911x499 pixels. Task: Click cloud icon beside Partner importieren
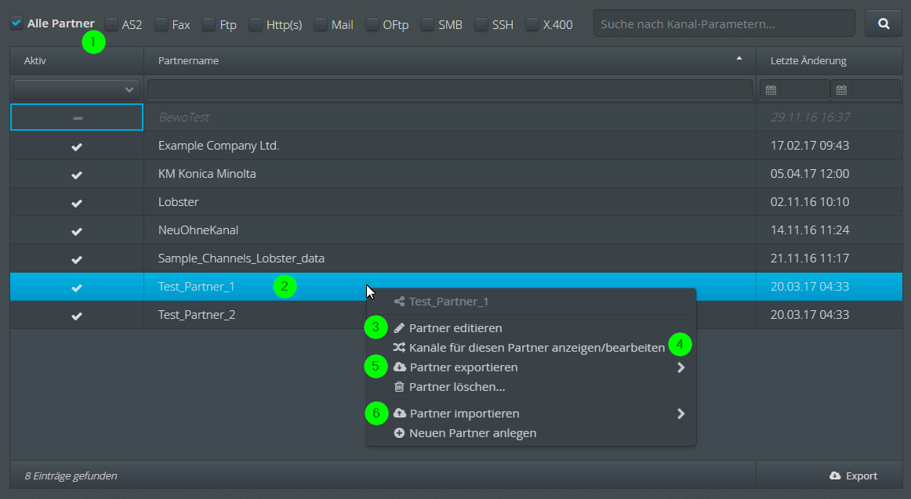point(400,414)
